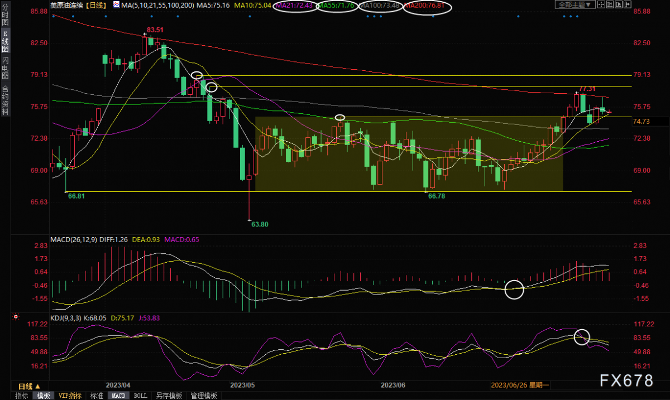This screenshot has height=400, width=670.
Task: Click the rightmost export arrow icon
Action: pos(627,4)
